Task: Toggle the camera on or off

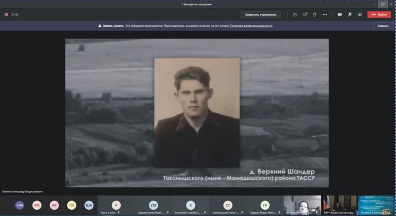Action: click(x=340, y=15)
